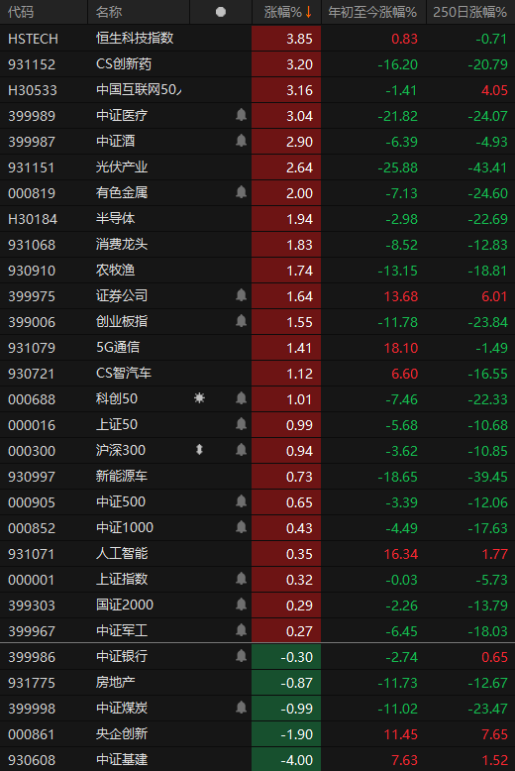515x771 pixels.
Task: Open the 消费龙头 index row
Action: [x=257, y=245]
